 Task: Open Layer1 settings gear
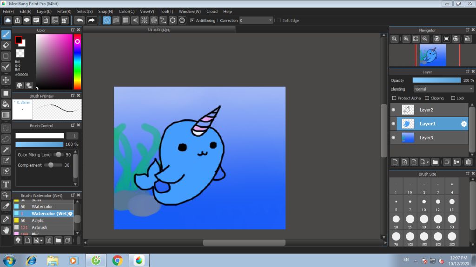click(x=464, y=124)
